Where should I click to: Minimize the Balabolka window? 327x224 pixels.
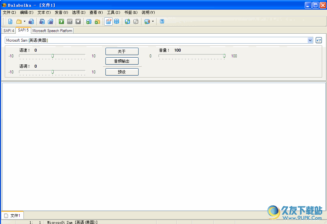308,5
